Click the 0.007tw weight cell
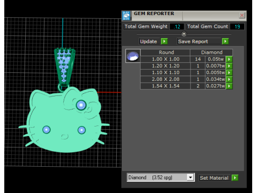Viewport: 257px width, 193px height. click(x=216, y=66)
